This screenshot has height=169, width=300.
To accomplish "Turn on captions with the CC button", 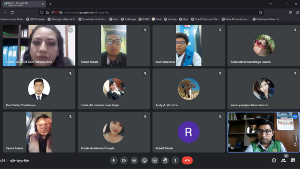I will click(x=134, y=160).
